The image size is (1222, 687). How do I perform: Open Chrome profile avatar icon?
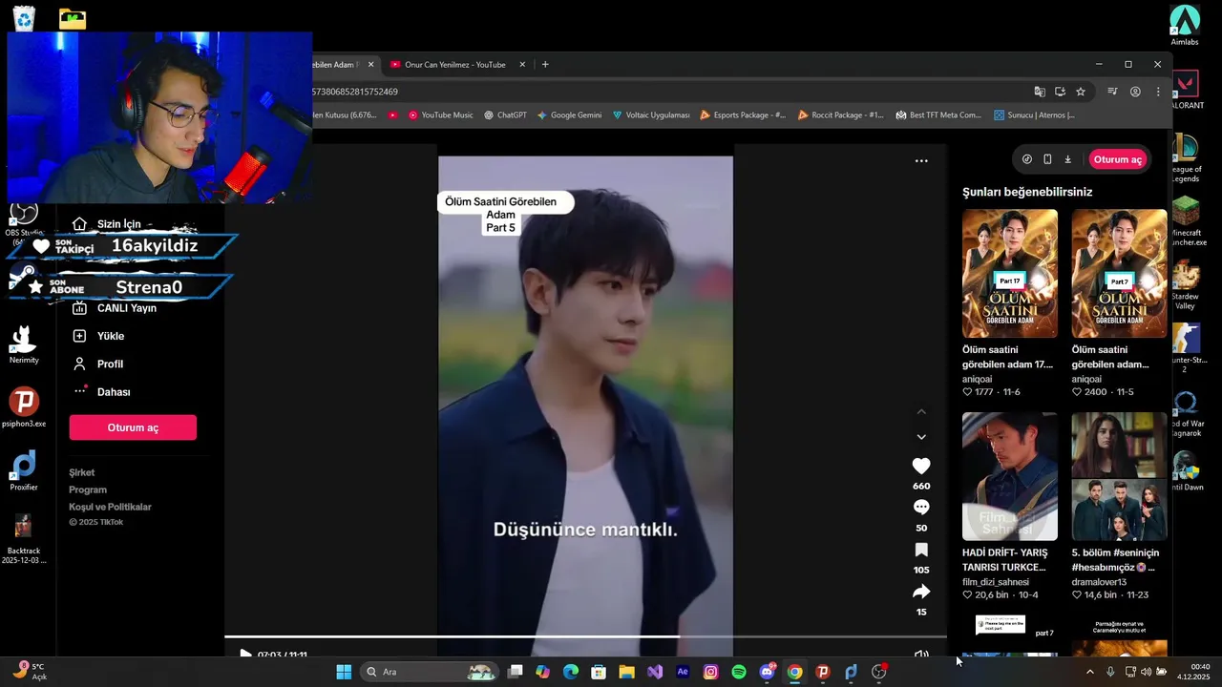coord(1135,92)
